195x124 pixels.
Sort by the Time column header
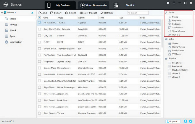[x=101, y=18]
